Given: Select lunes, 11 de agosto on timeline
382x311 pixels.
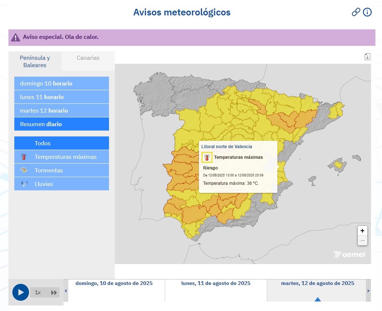Looking at the screenshot, I should coord(216,283).
